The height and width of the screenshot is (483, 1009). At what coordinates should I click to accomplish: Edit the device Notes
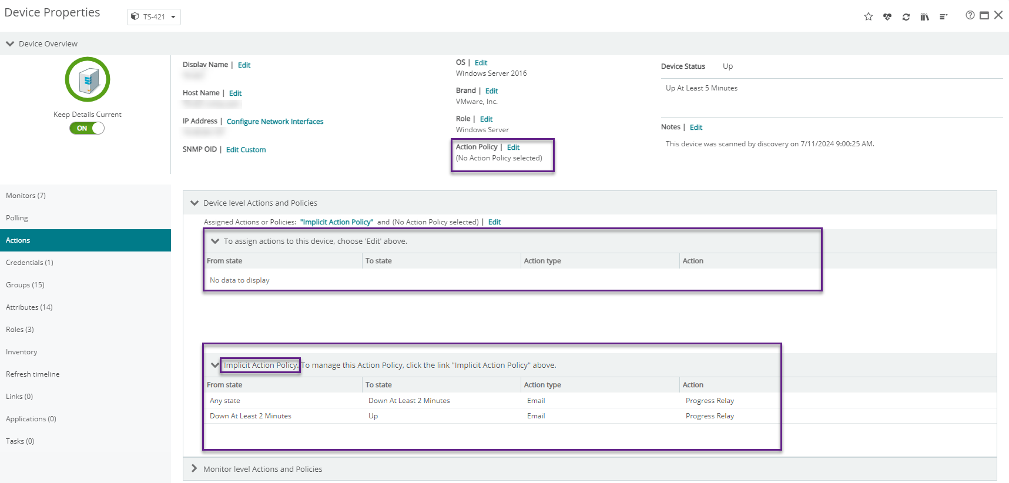click(x=696, y=128)
